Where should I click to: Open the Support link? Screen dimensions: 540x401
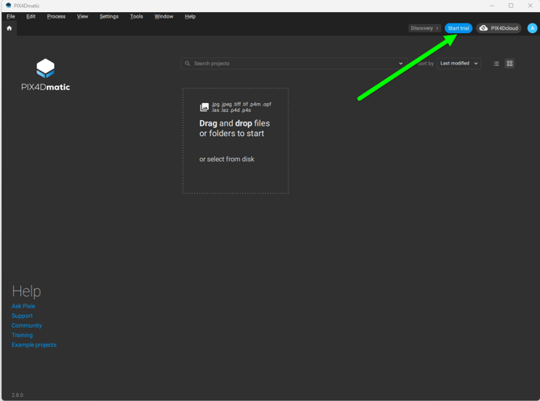[22, 316]
